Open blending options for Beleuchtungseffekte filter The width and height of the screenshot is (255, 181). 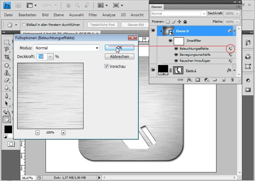tap(230, 49)
